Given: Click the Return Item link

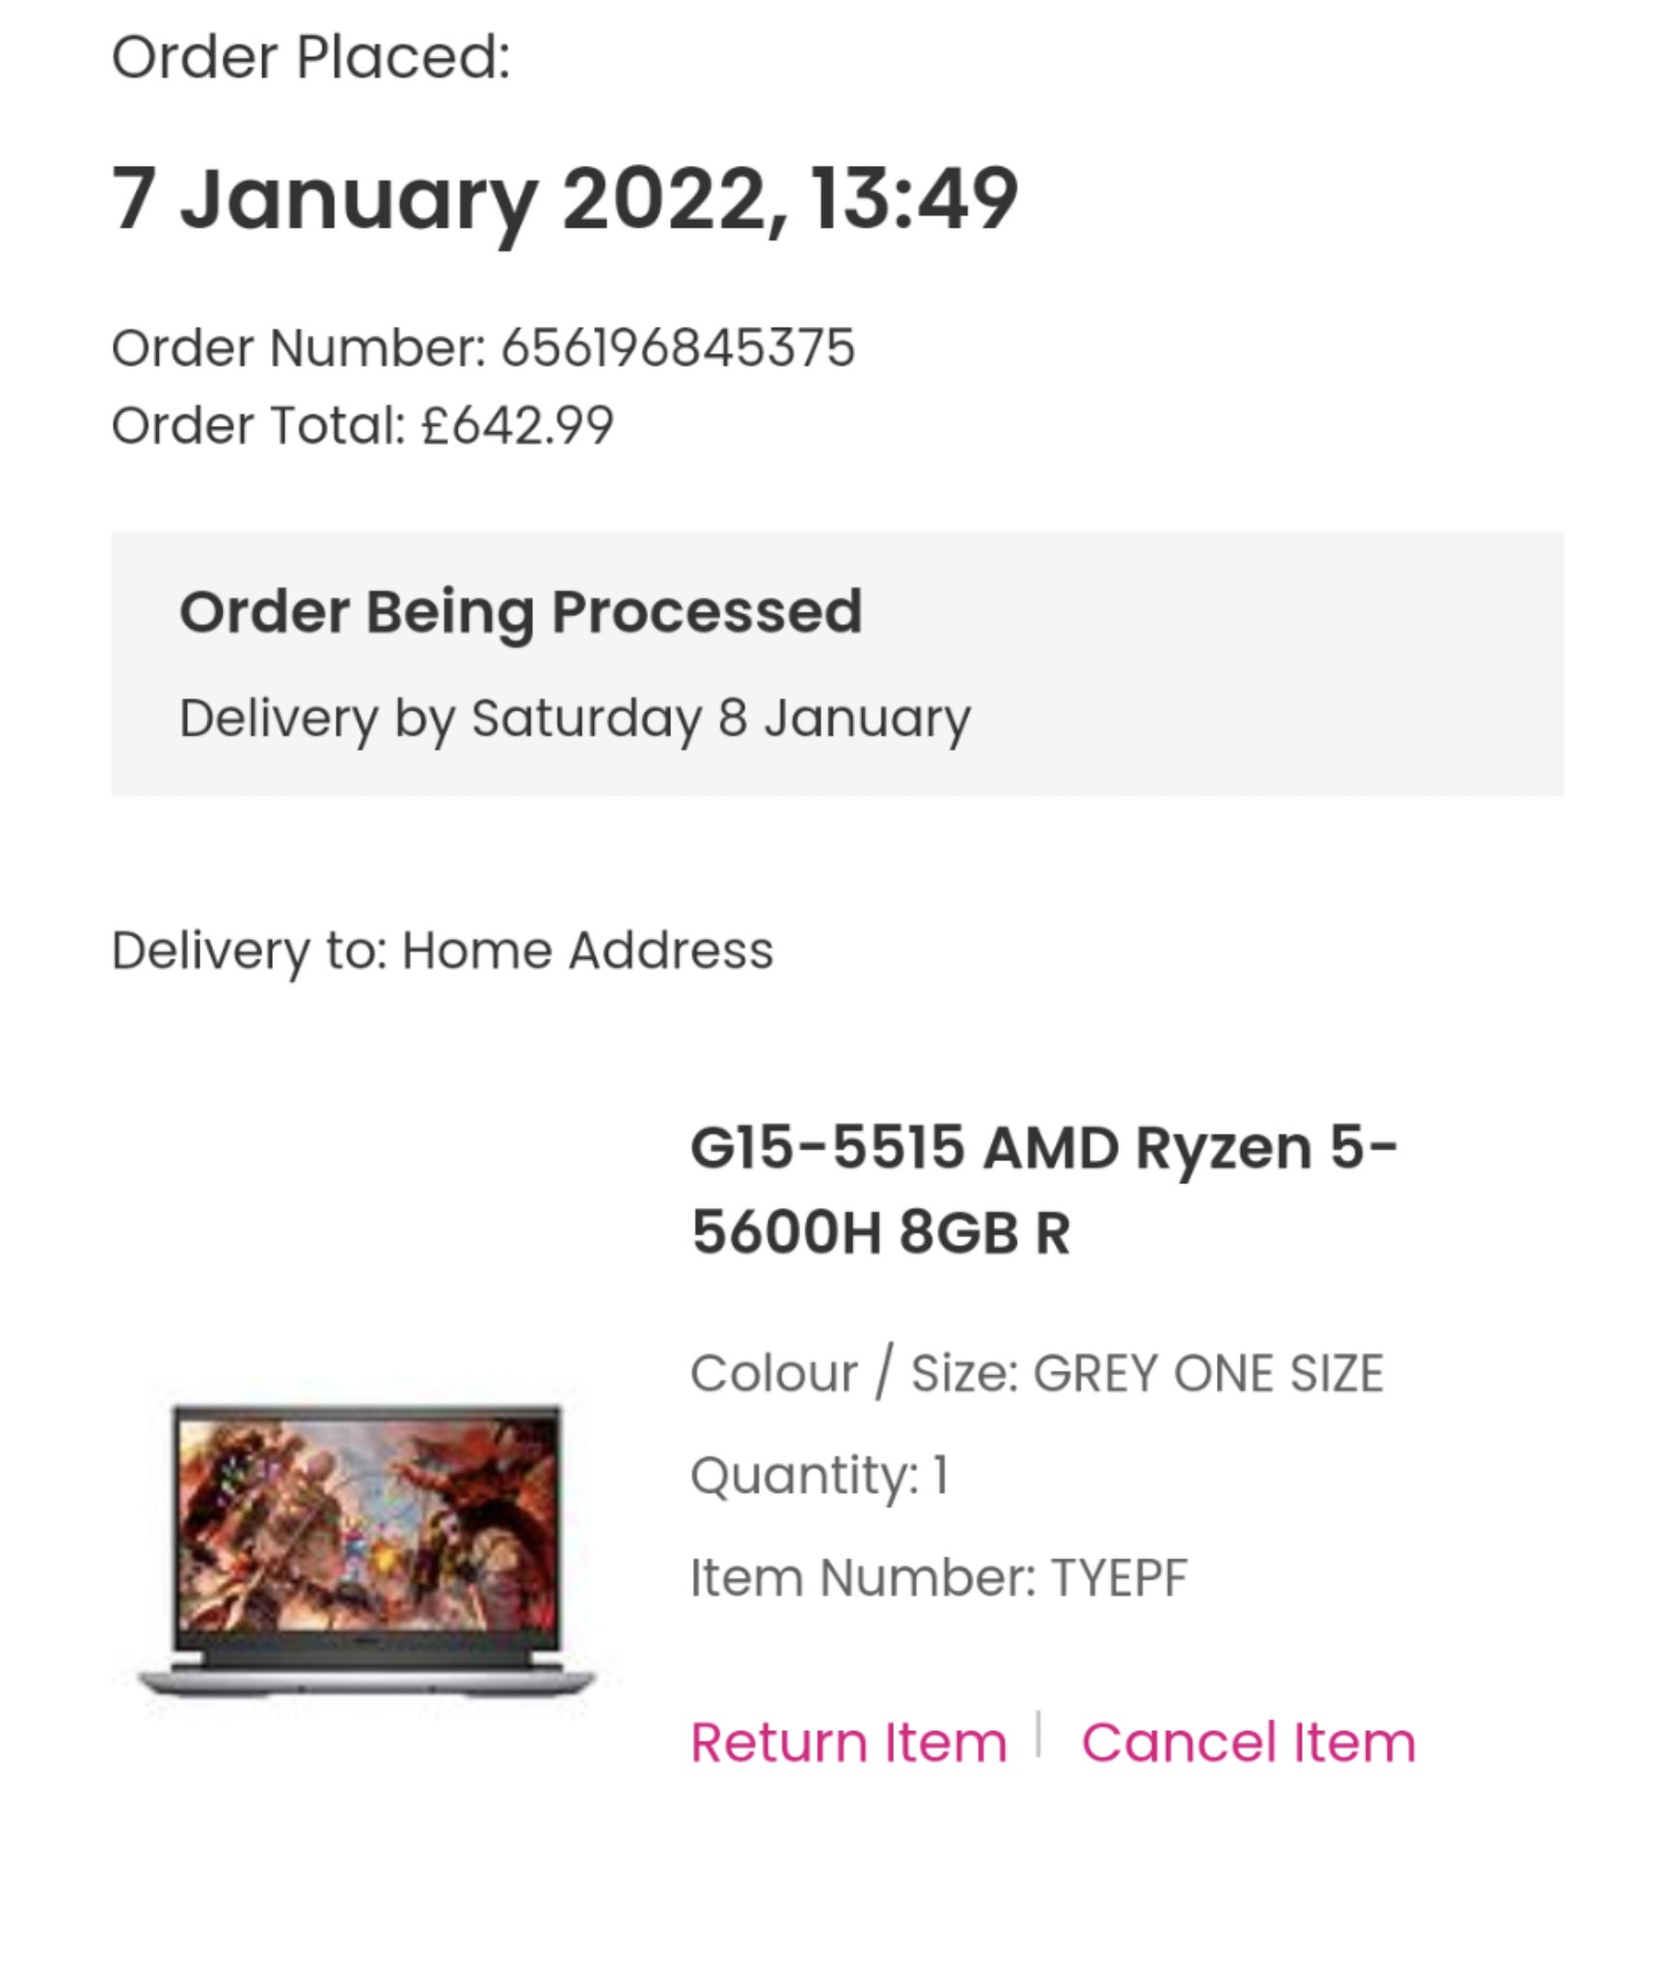Looking at the screenshot, I should [849, 1743].
